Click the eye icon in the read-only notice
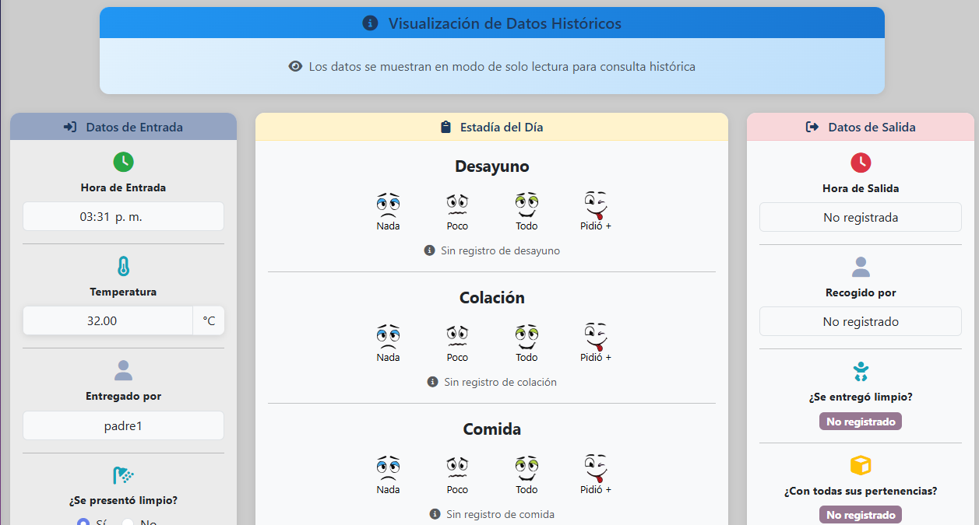979x525 pixels. (294, 66)
